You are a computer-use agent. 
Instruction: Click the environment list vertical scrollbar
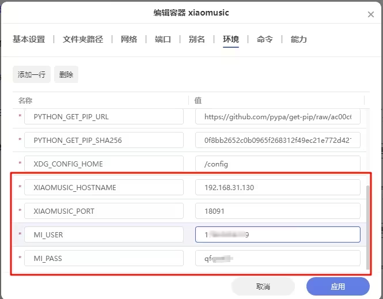click(368, 228)
